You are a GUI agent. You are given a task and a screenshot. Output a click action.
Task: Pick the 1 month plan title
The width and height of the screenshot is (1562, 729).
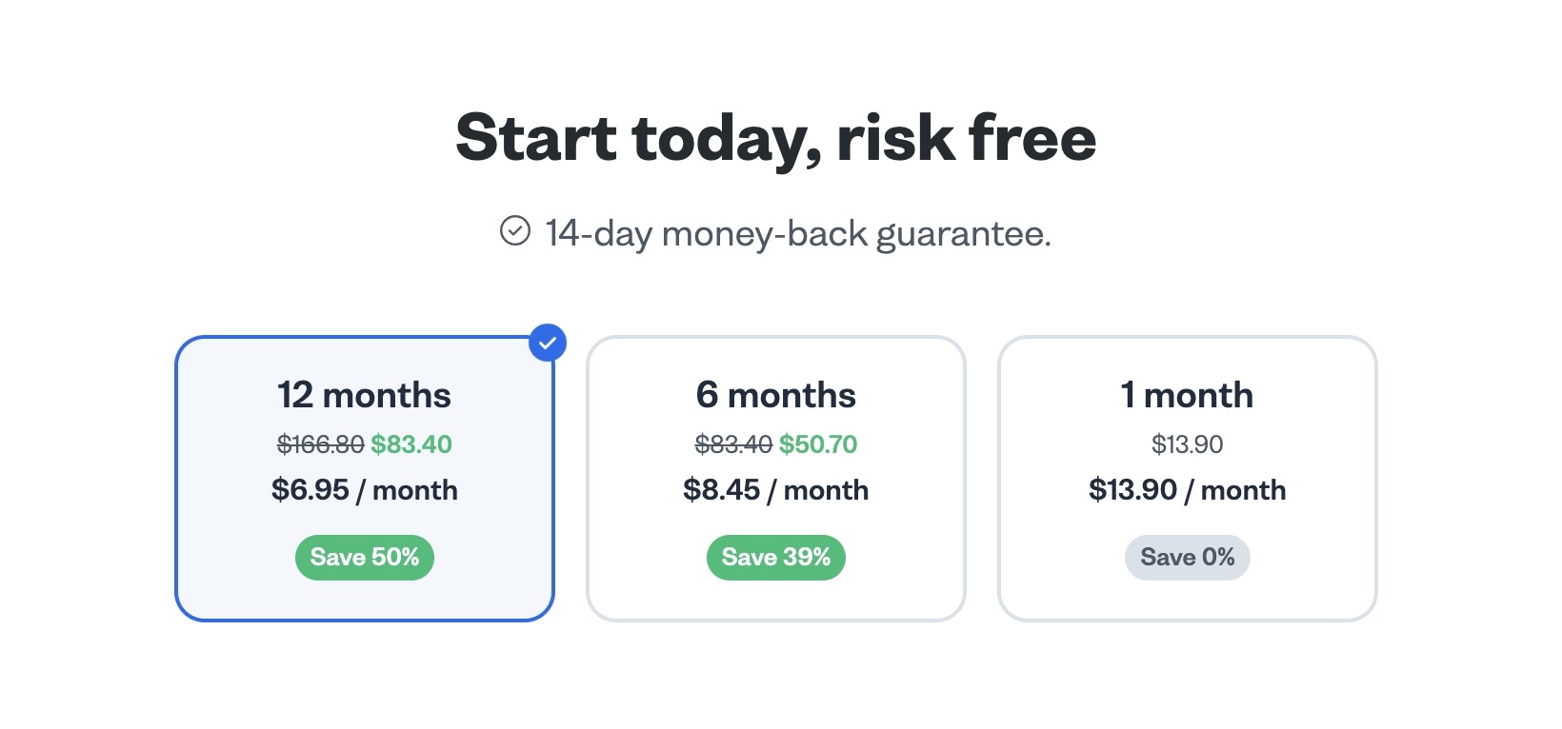click(x=1187, y=395)
